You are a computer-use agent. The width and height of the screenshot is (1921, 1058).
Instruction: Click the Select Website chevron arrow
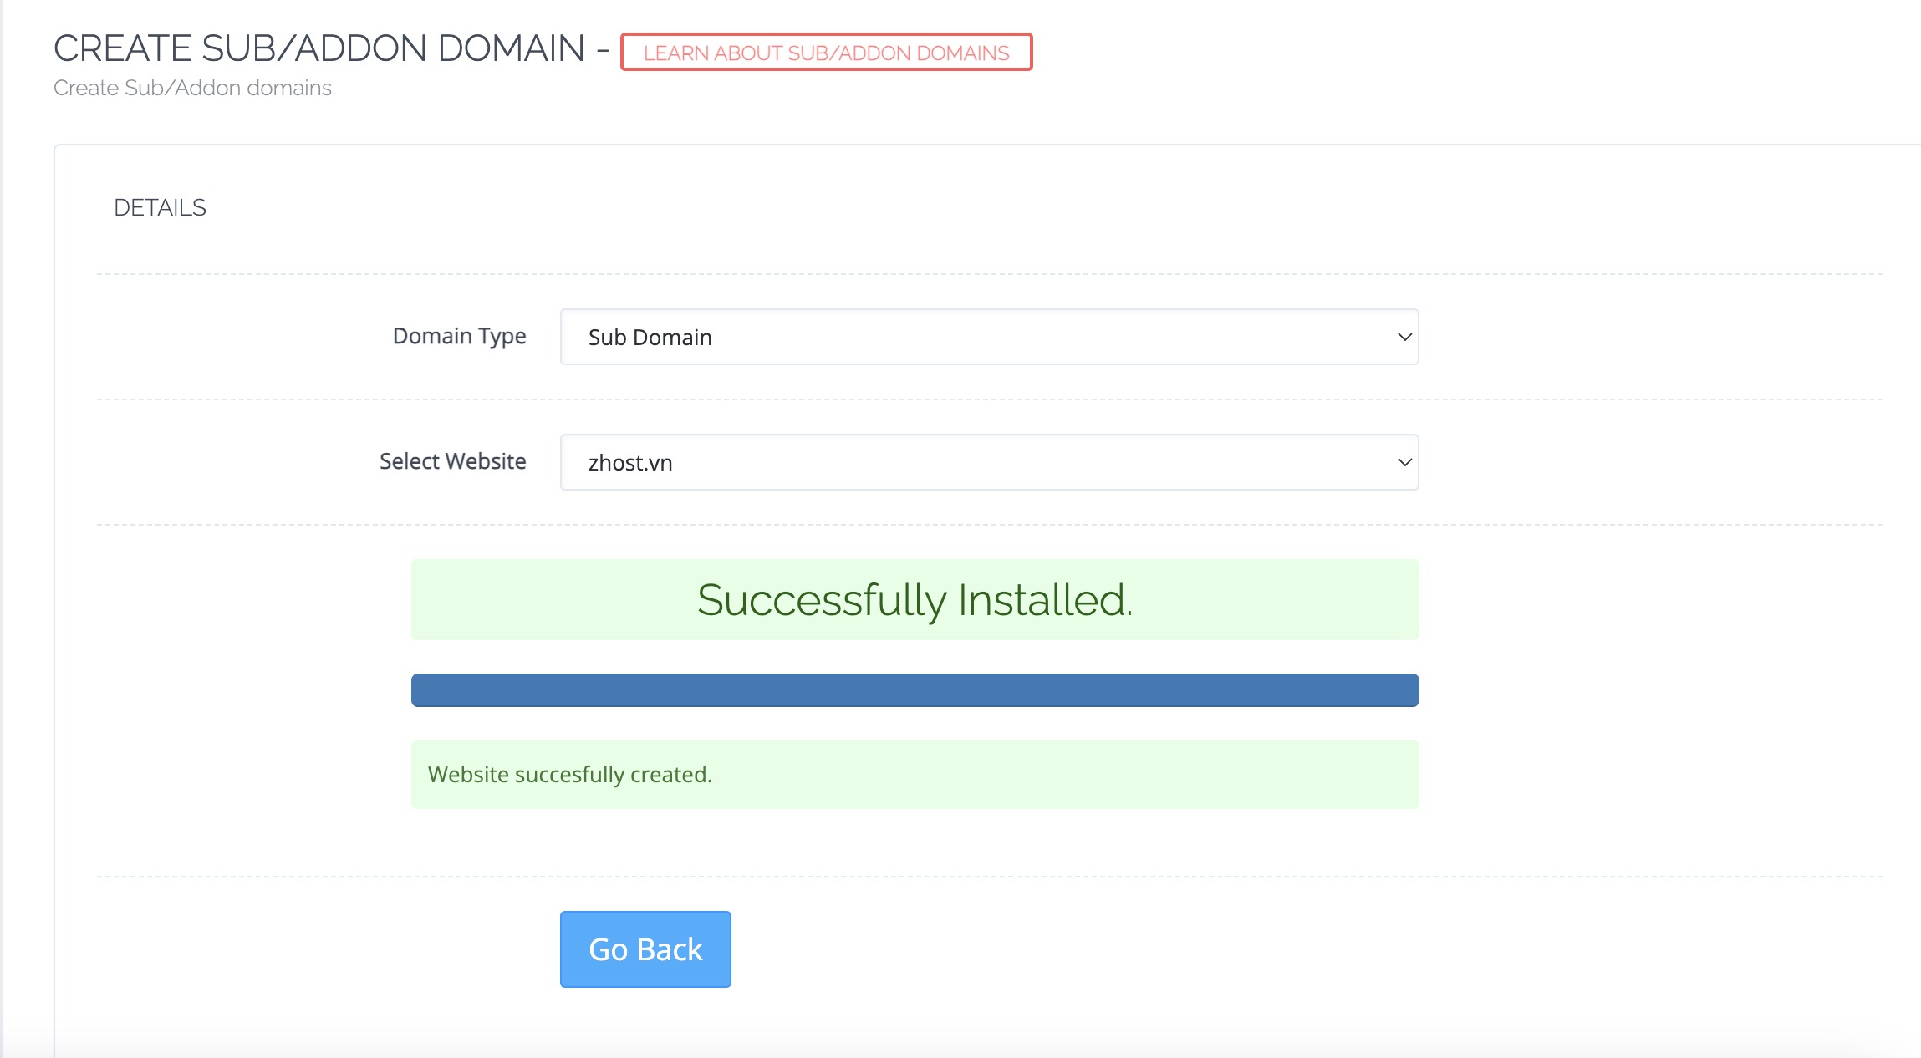pos(1404,462)
